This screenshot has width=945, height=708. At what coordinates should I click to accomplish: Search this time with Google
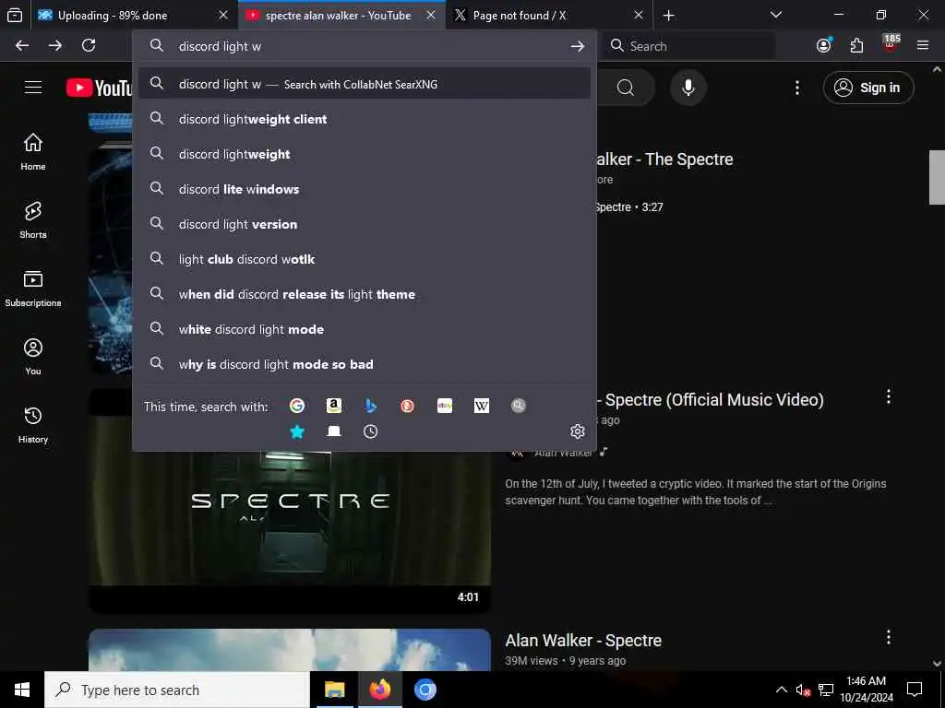[296, 406]
